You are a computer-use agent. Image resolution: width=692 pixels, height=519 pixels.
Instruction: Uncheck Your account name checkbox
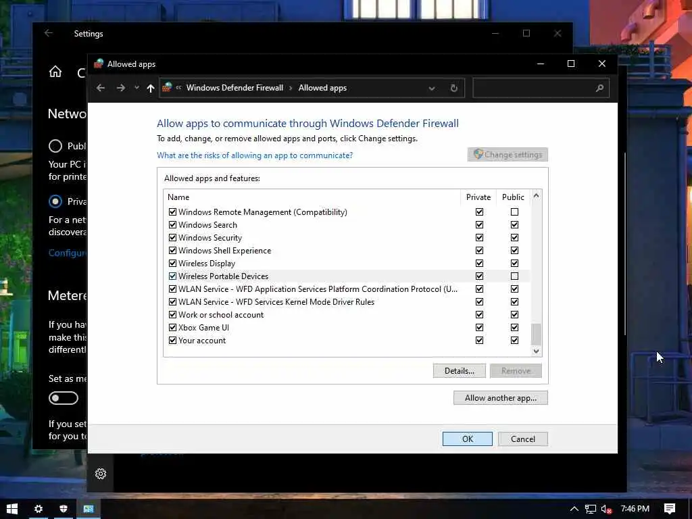tap(172, 341)
